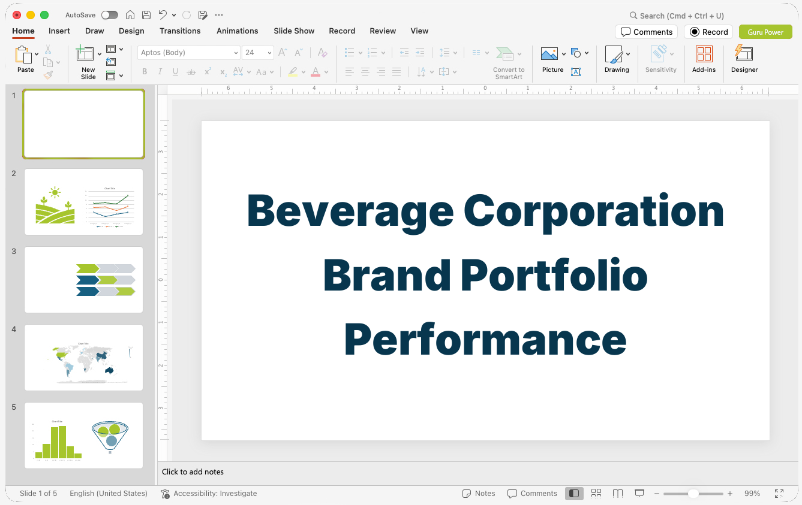Open the Insert tab
Screen dimensions: 802x505
click(59, 31)
